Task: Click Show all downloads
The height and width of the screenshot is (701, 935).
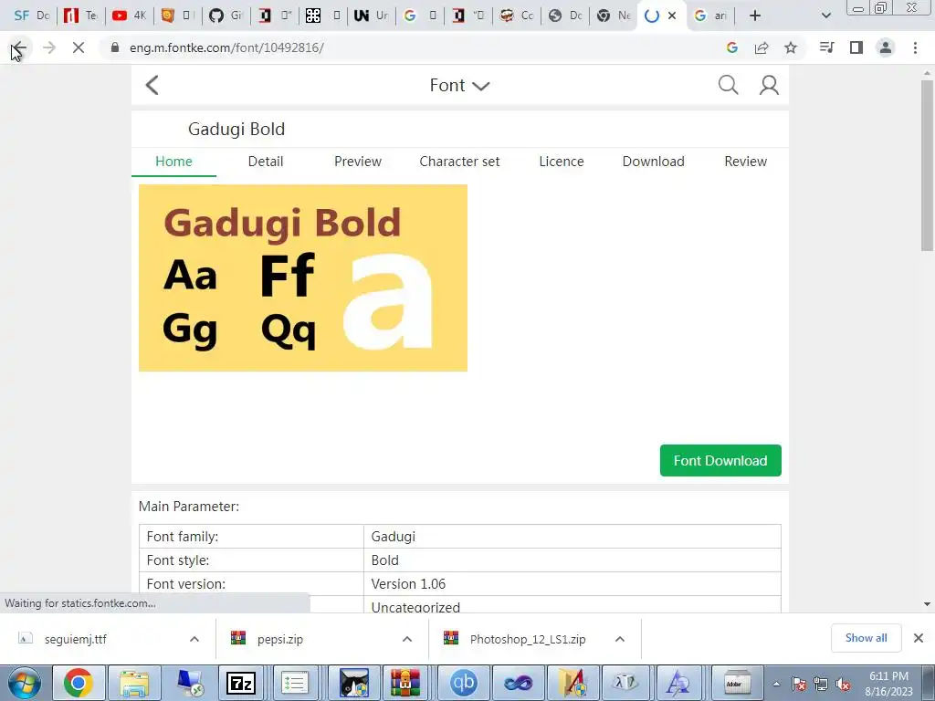Action: coord(866,638)
